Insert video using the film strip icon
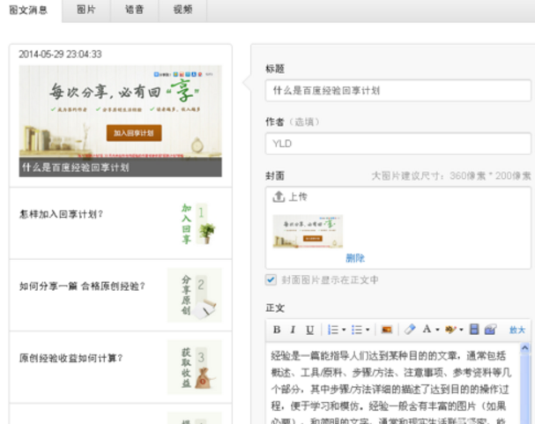This screenshot has width=535, height=424. pos(474,330)
